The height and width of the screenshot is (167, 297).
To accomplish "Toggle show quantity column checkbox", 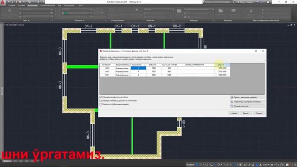I will (x=101, y=101).
